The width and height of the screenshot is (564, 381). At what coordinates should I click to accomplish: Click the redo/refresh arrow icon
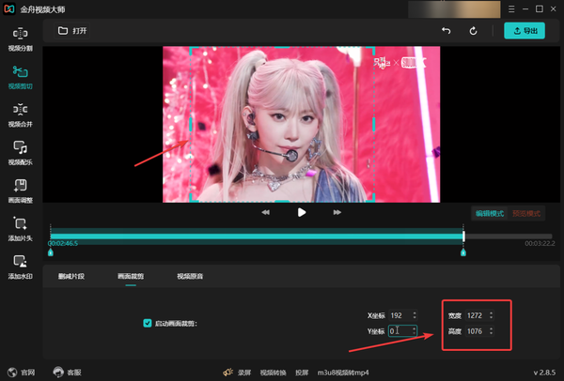474,31
